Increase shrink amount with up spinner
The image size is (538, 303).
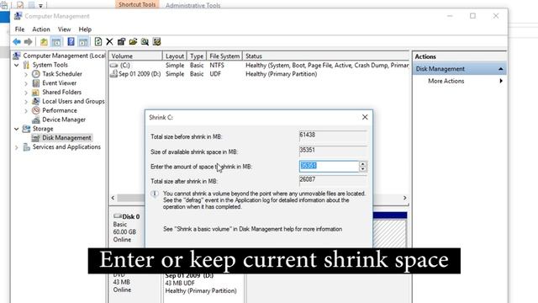(x=362, y=164)
